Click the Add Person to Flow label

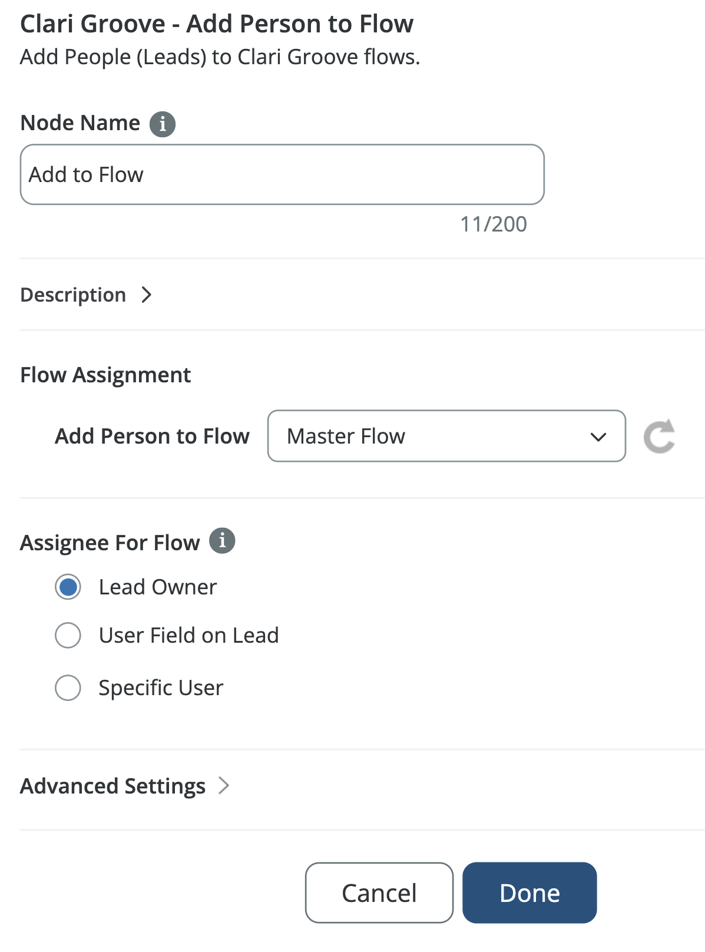coord(152,436)
